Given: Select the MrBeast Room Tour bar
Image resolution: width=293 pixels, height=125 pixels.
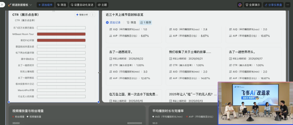Looking at the screenshot, I should pos(61,34).
